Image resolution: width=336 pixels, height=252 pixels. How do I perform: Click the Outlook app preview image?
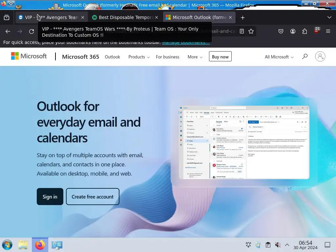[x=244, y=142]
